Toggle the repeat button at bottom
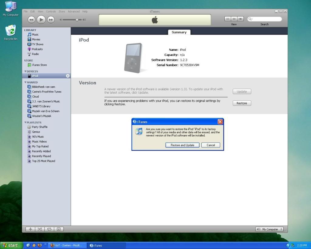Viewport: 311px width, 249px height. click(49, 229)
